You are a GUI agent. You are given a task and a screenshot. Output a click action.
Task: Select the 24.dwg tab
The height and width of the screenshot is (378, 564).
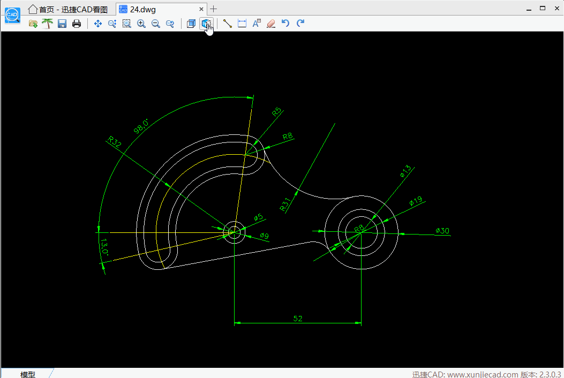[x=161, y=9]
